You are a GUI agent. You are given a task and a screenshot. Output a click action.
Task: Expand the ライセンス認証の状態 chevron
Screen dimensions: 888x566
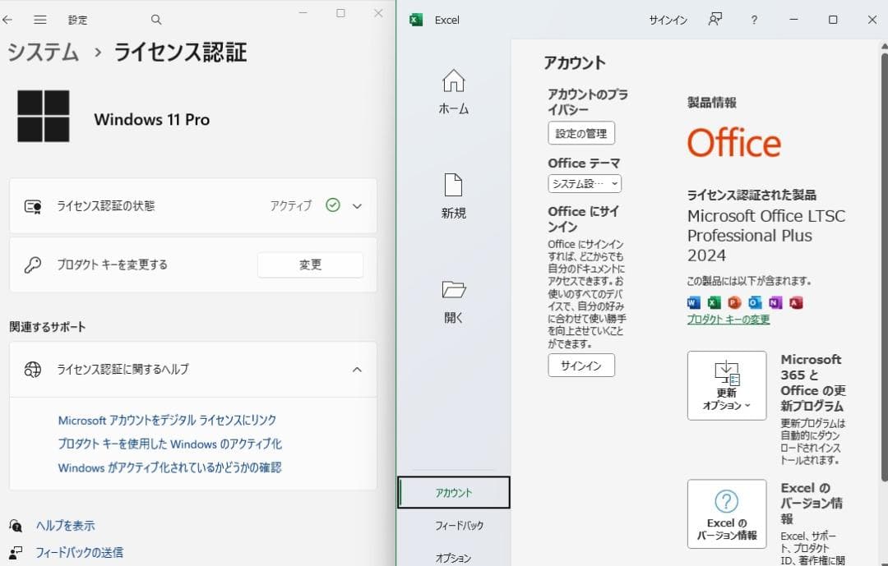(357, 206)
